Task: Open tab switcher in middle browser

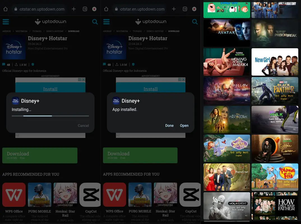Action: 185,9
